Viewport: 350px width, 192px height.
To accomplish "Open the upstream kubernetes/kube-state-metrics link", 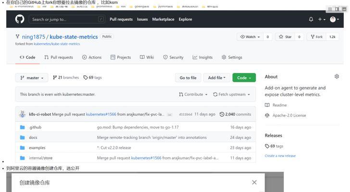I will tap(57, 44).
